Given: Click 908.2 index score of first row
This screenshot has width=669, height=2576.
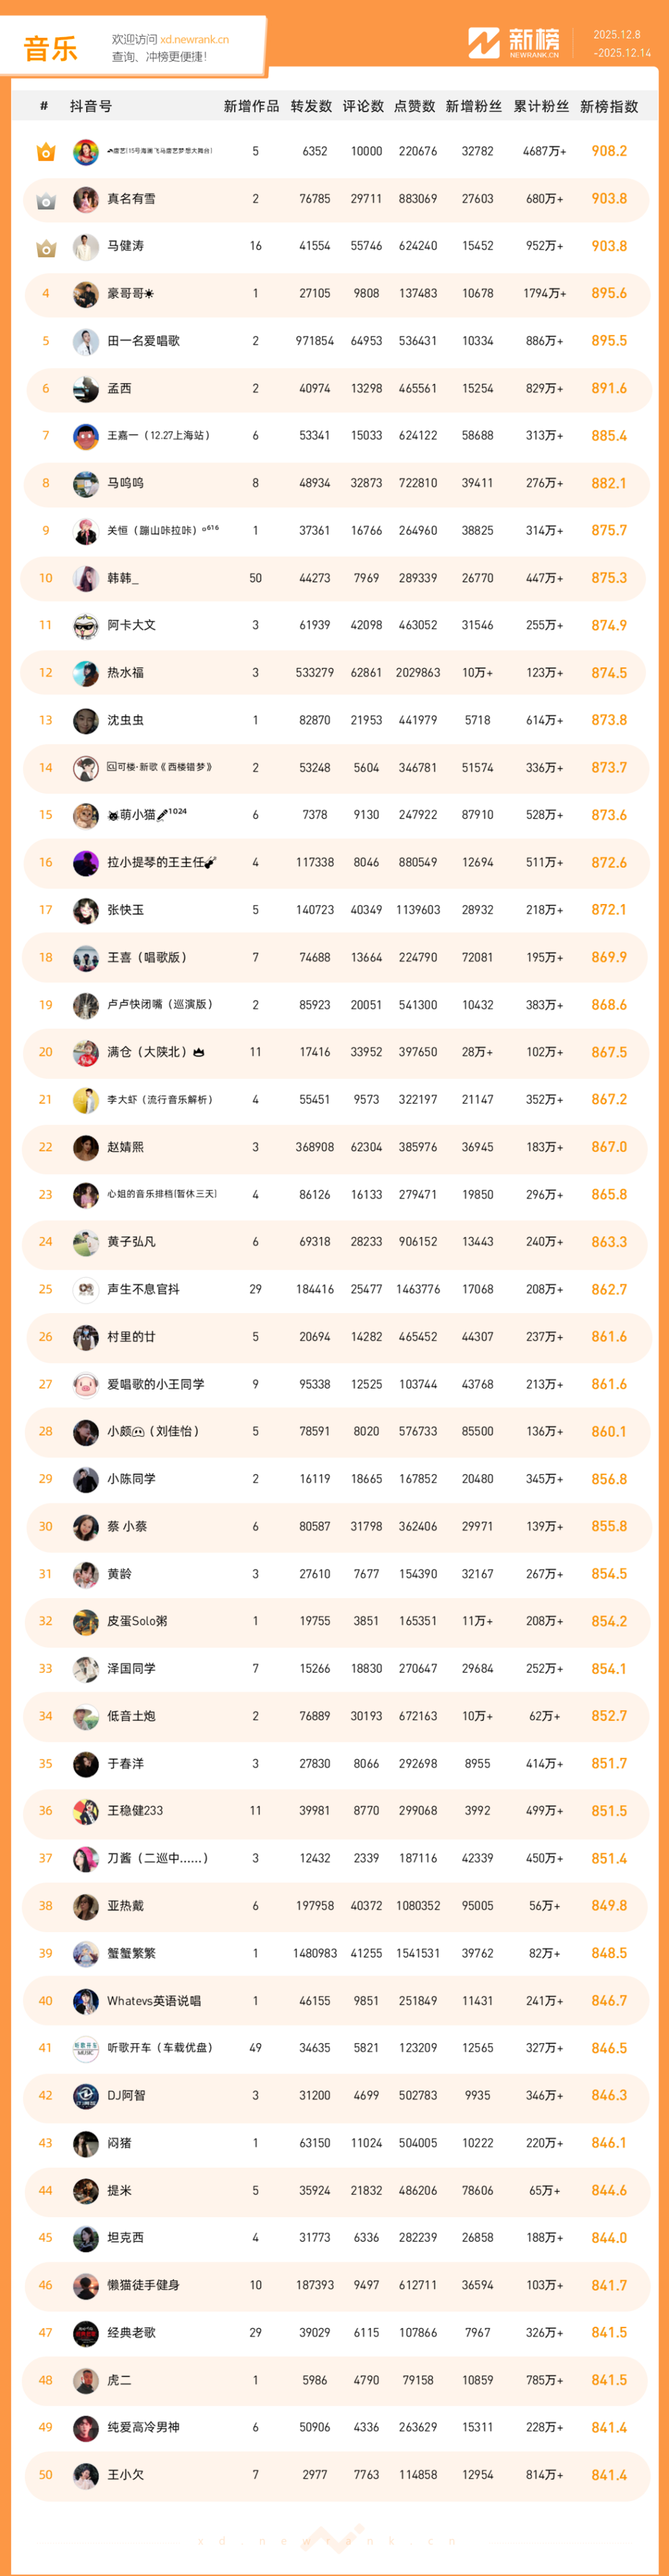Looking at the screenshot, I should (608, 151).
